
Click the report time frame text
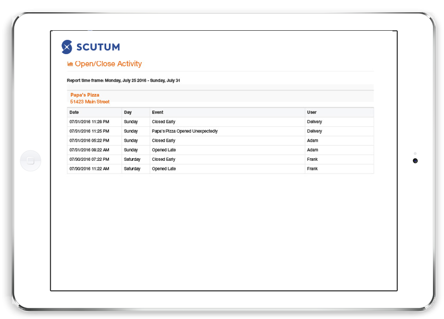[x=123, y=81]
